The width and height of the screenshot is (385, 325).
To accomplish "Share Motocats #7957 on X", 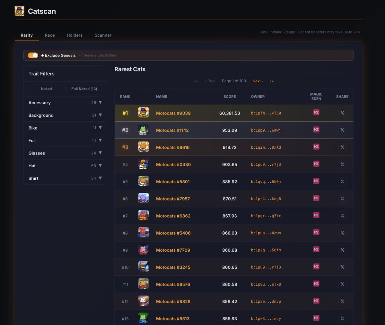I will coord(342,199).
